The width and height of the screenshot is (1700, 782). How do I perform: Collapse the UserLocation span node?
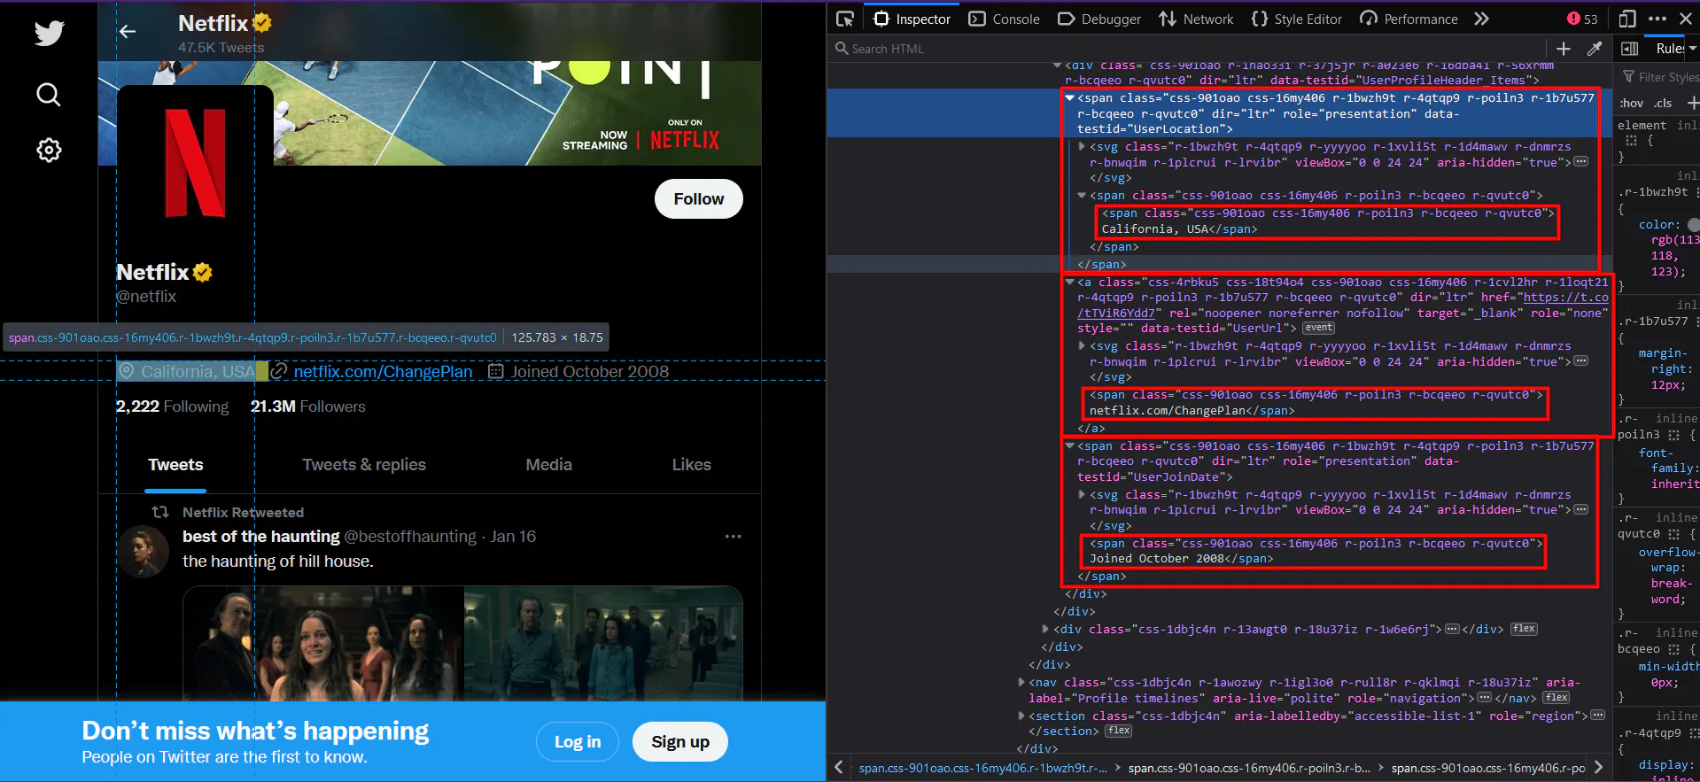tap(1070, 98)
